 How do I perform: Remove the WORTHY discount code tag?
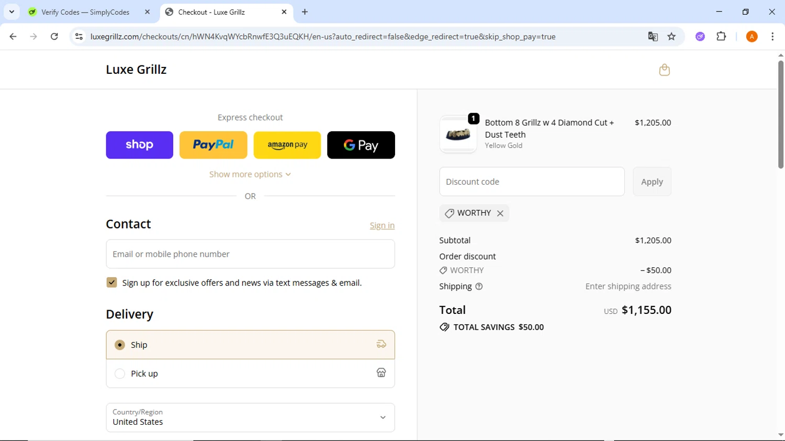[500, 213]
